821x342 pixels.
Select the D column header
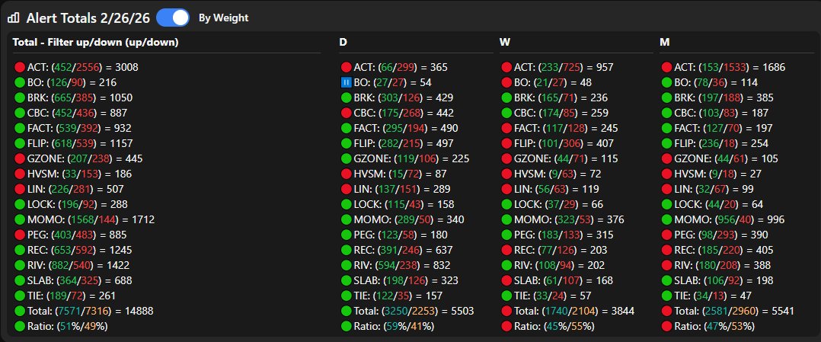[343, 43]
